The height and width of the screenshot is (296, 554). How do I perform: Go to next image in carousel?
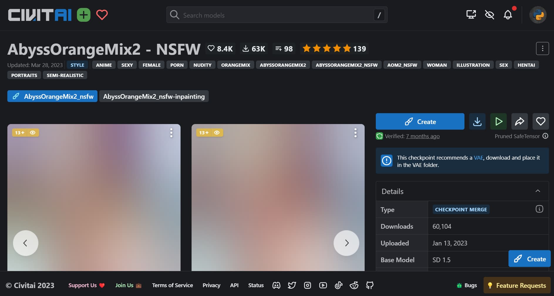tap(346, 243)
